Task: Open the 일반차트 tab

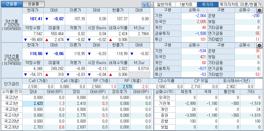Action: pos(165,5)
